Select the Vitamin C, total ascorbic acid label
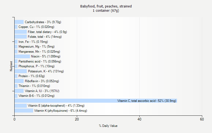The image size is (212, 133). click(147, 101)
